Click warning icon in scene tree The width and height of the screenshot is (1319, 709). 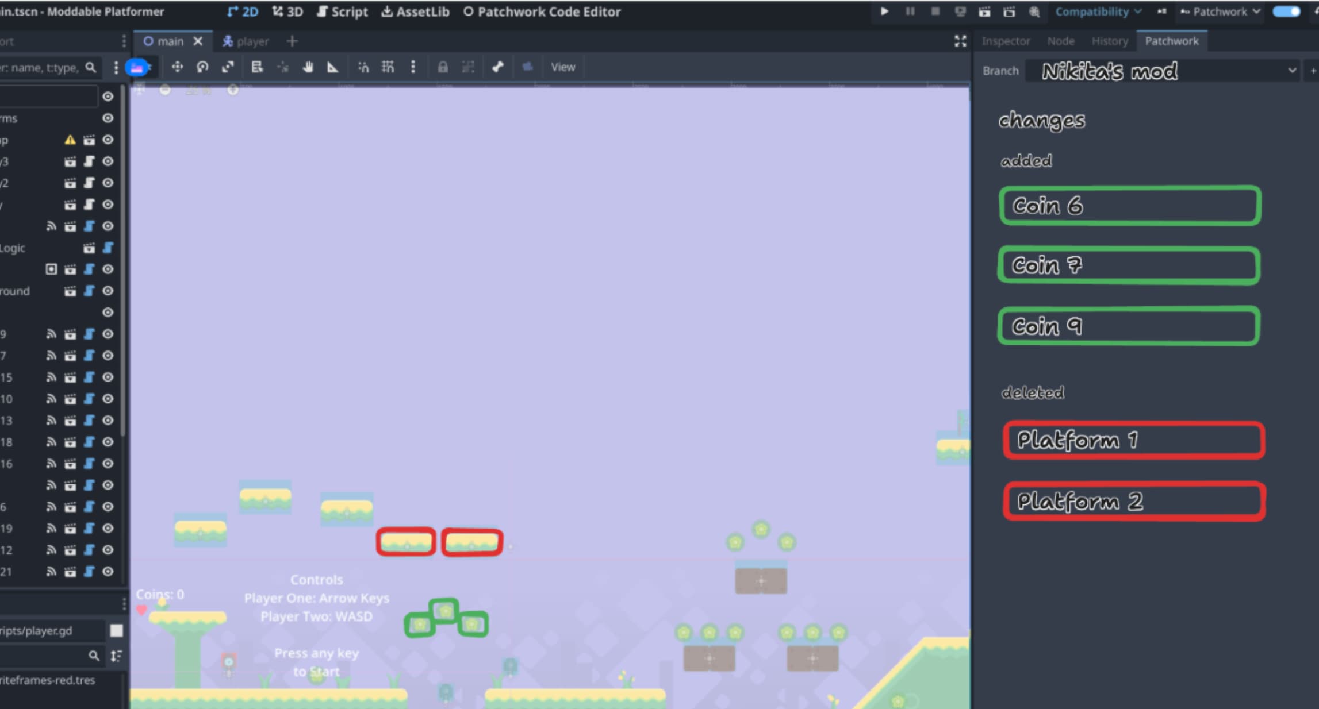click(x=70, y=140)
